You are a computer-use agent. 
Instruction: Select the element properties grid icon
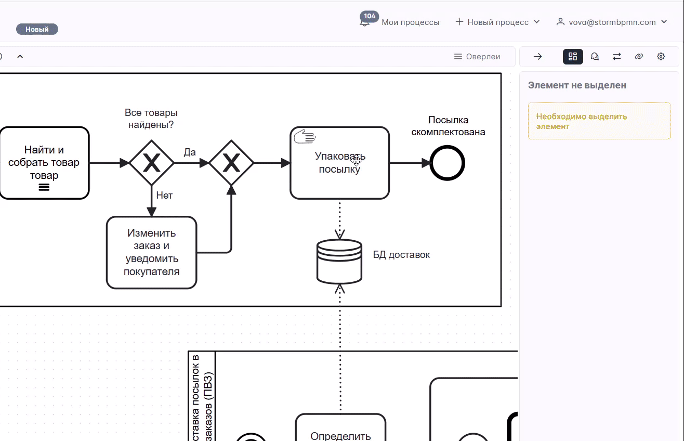[x=573, y=57]
